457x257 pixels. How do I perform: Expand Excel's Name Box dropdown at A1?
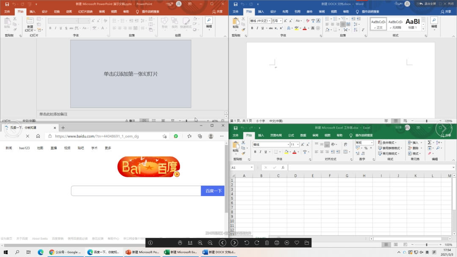[x=251, y=168]
